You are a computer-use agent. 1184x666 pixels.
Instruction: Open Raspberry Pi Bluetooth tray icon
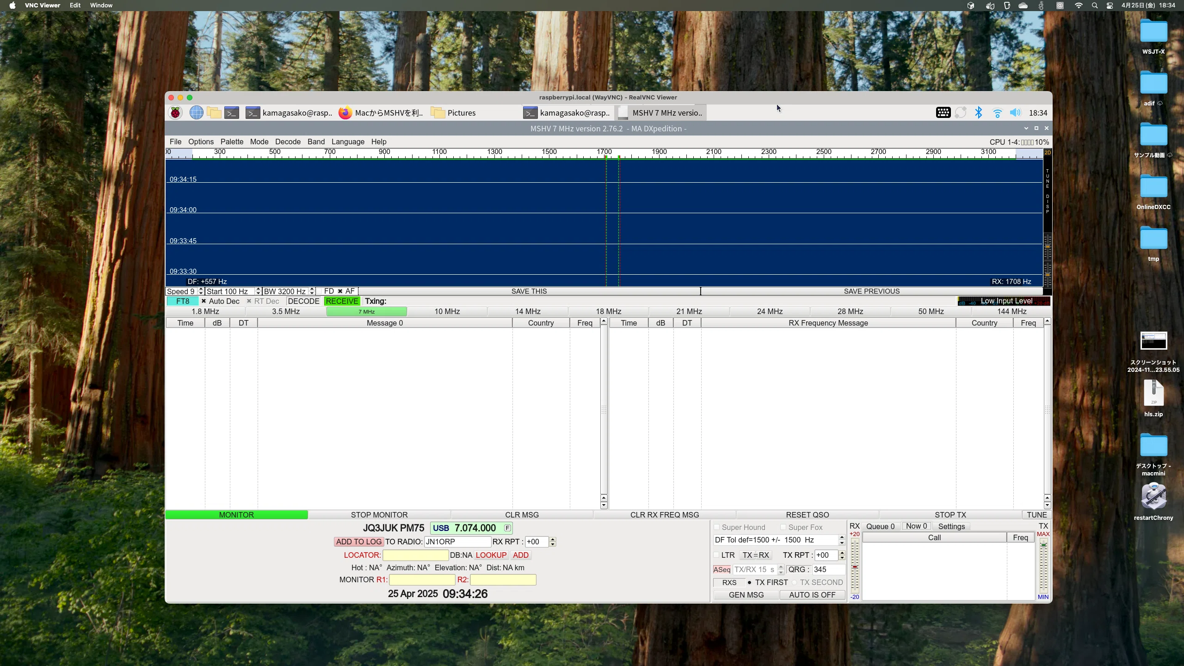[979, 113]
